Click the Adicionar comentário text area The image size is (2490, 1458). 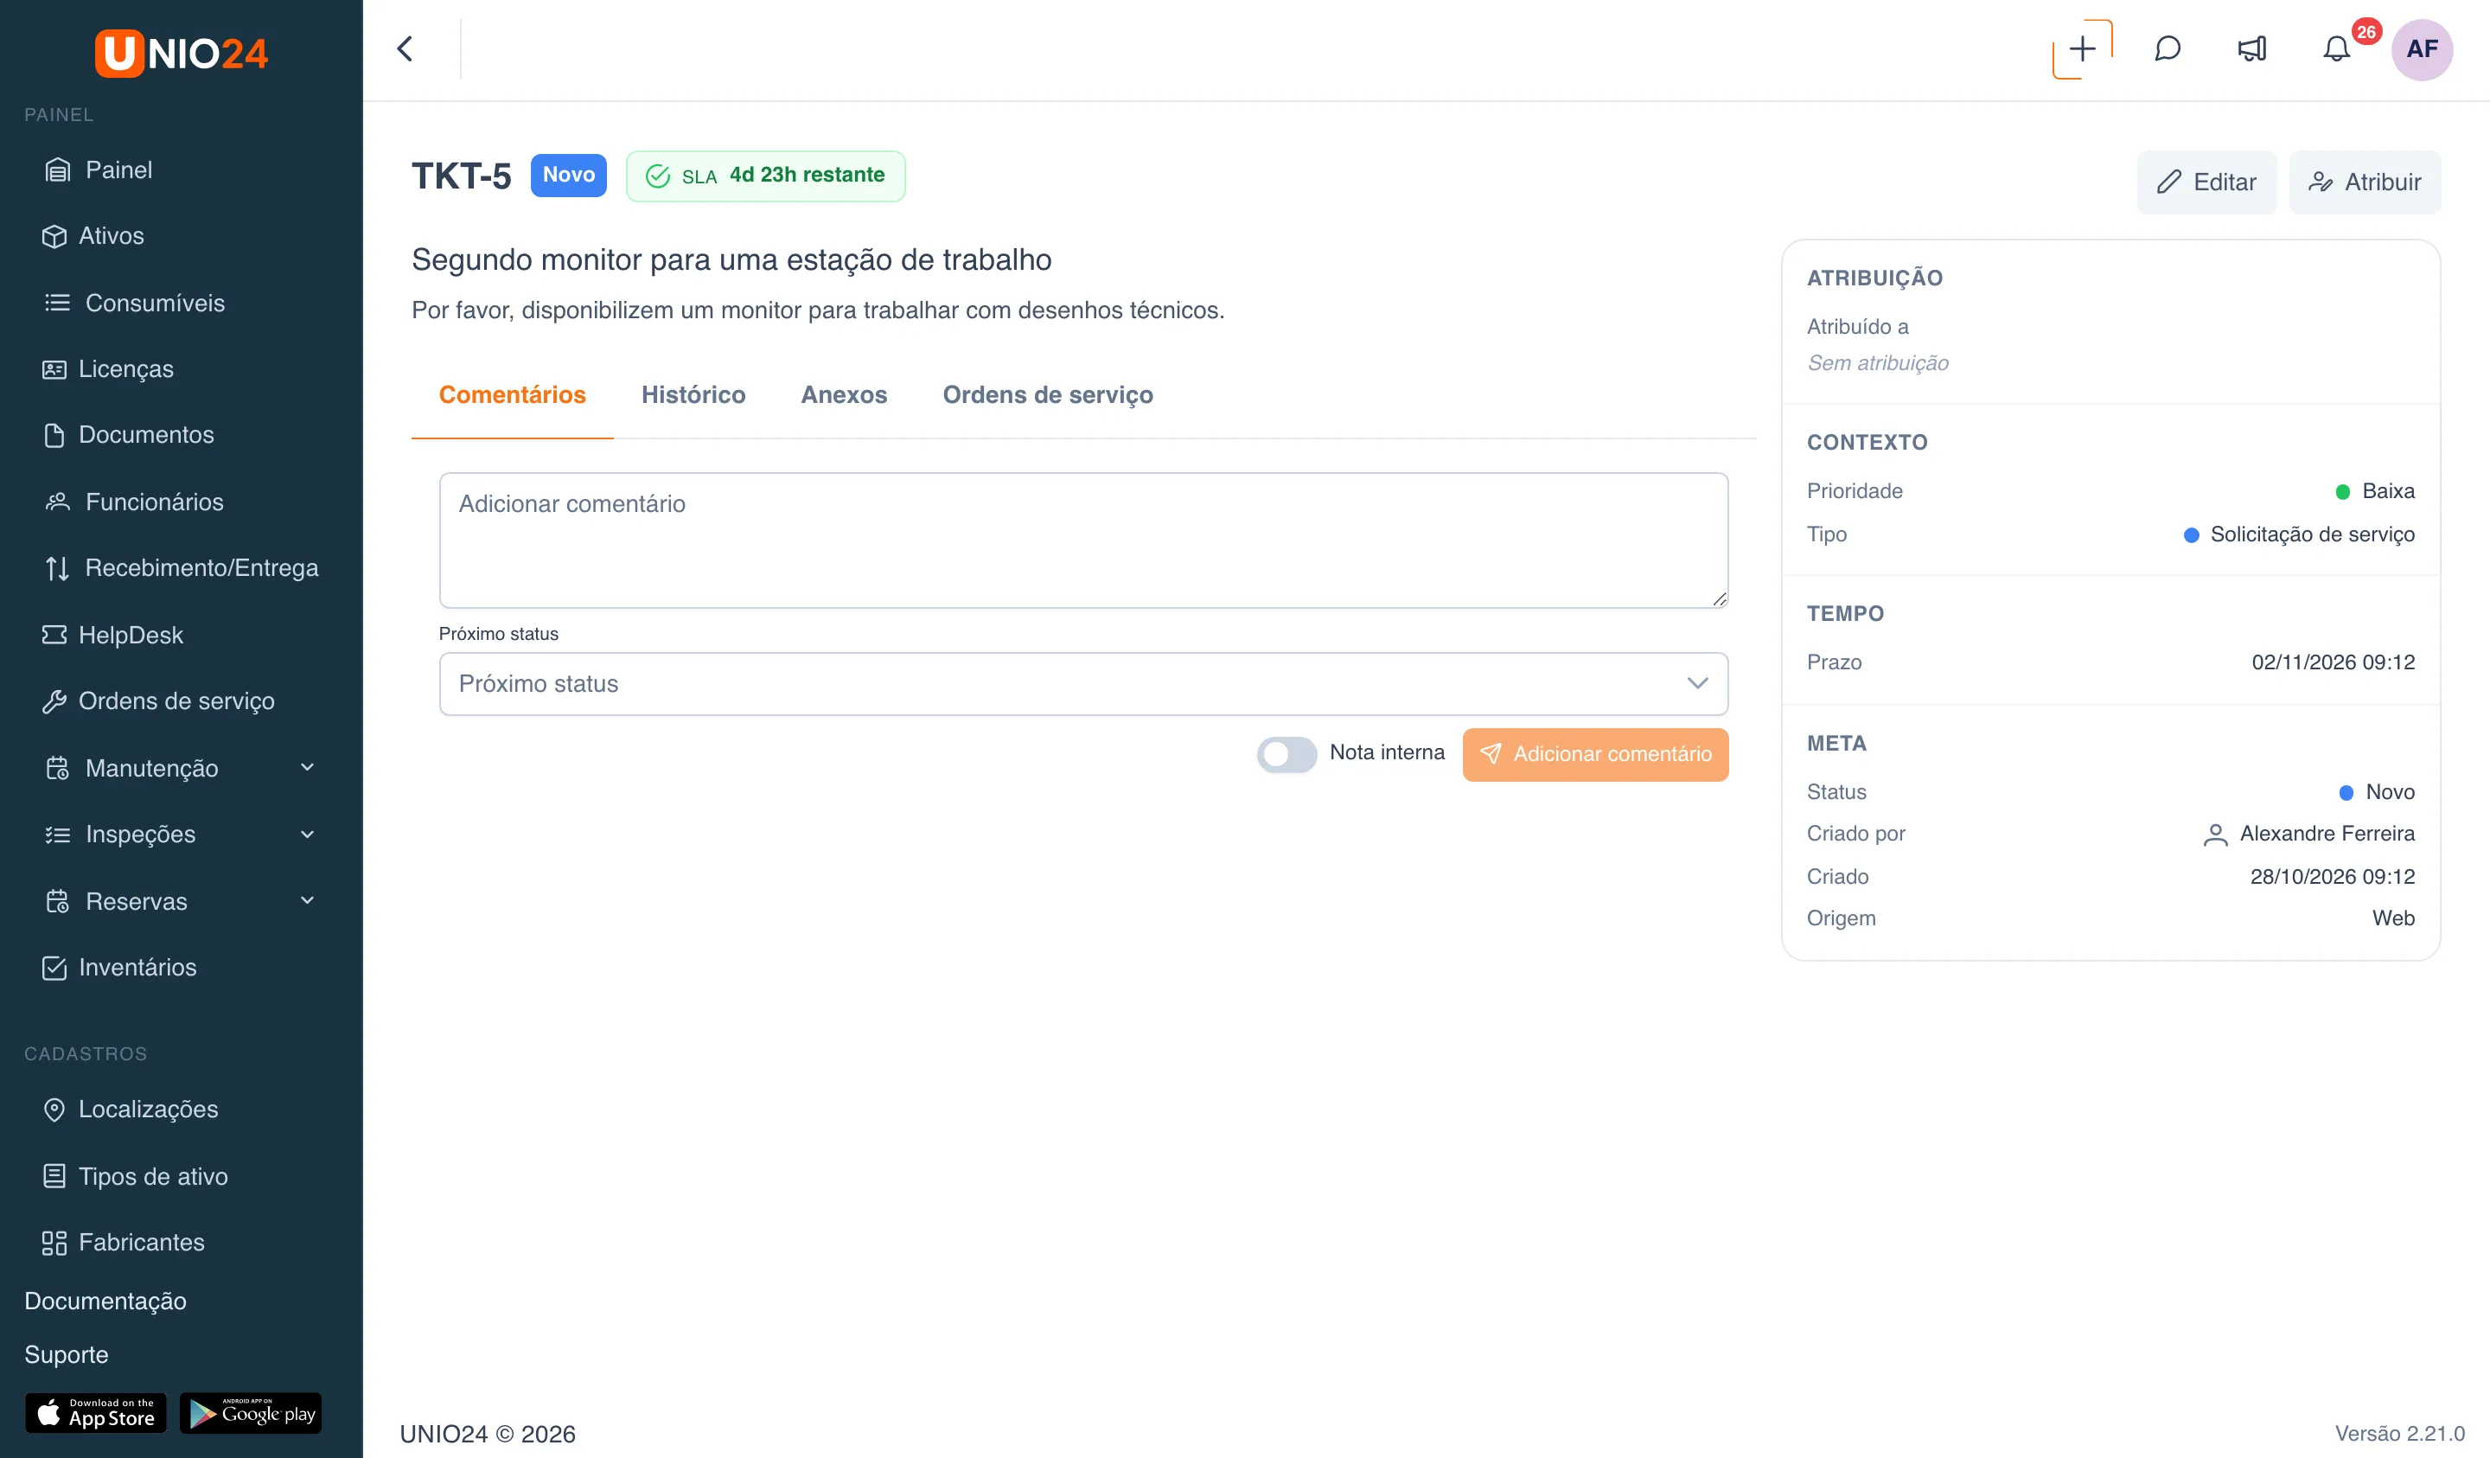[x=1083, y=540]
